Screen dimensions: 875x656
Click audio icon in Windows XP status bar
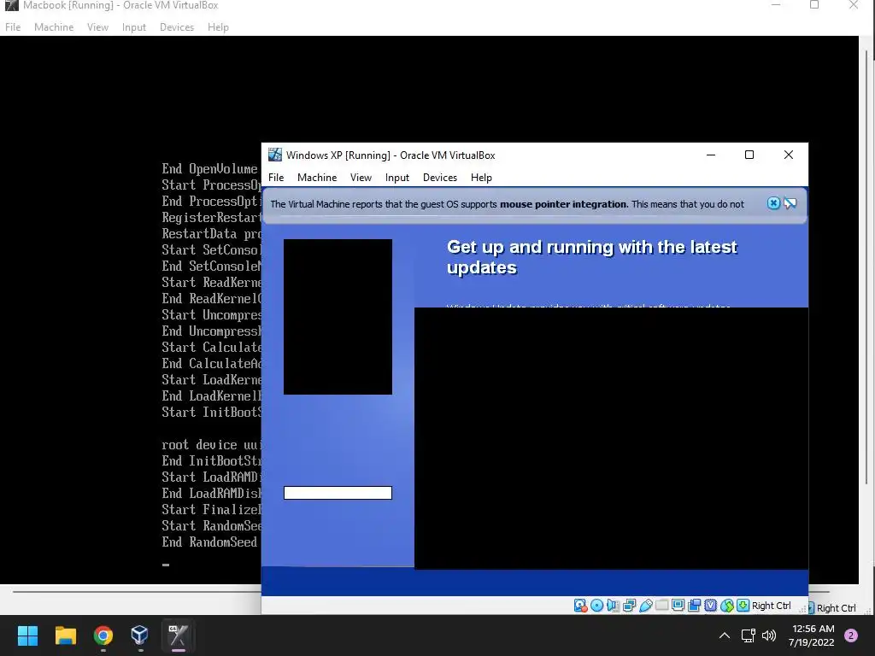pyautogui.click(x=613, y=606)
